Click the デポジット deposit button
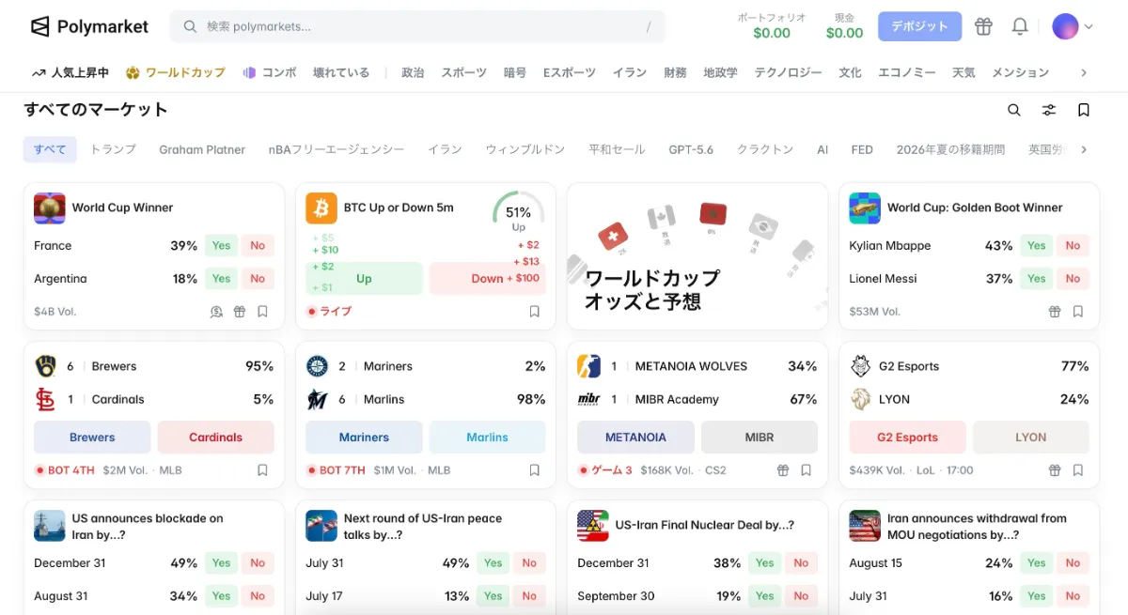Screen dimensions: 1128x615 [919, 26]
